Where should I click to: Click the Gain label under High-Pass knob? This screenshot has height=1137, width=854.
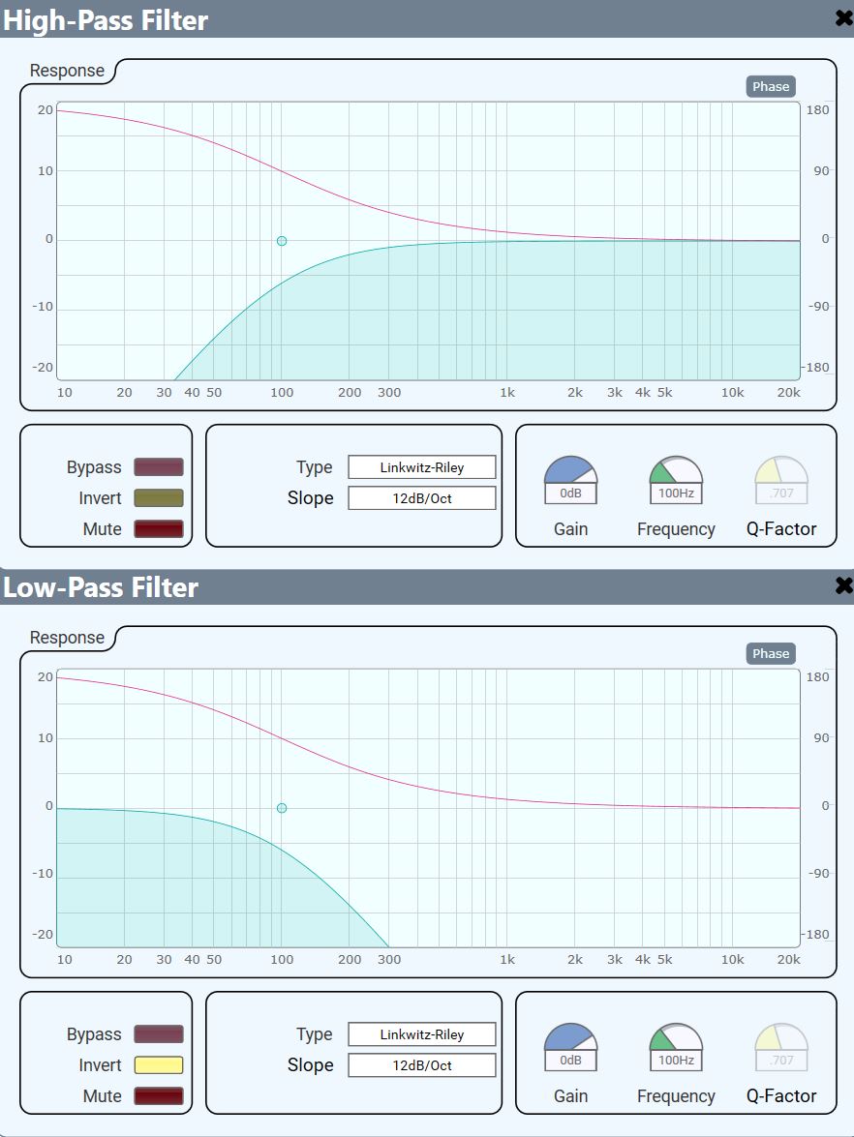pos(571,529)
